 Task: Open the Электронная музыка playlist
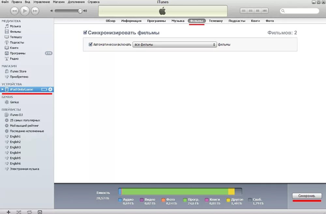pyautogui.click(x=27, y=169)
